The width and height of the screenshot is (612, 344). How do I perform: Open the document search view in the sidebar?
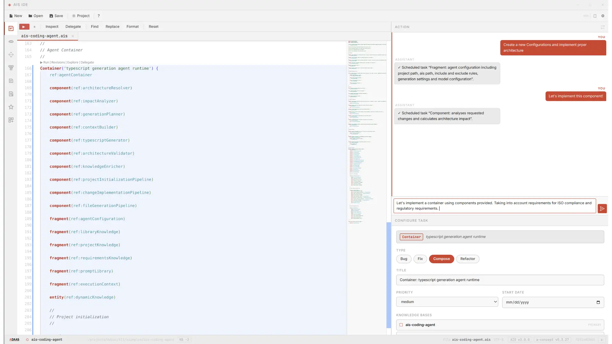[11, 94]
